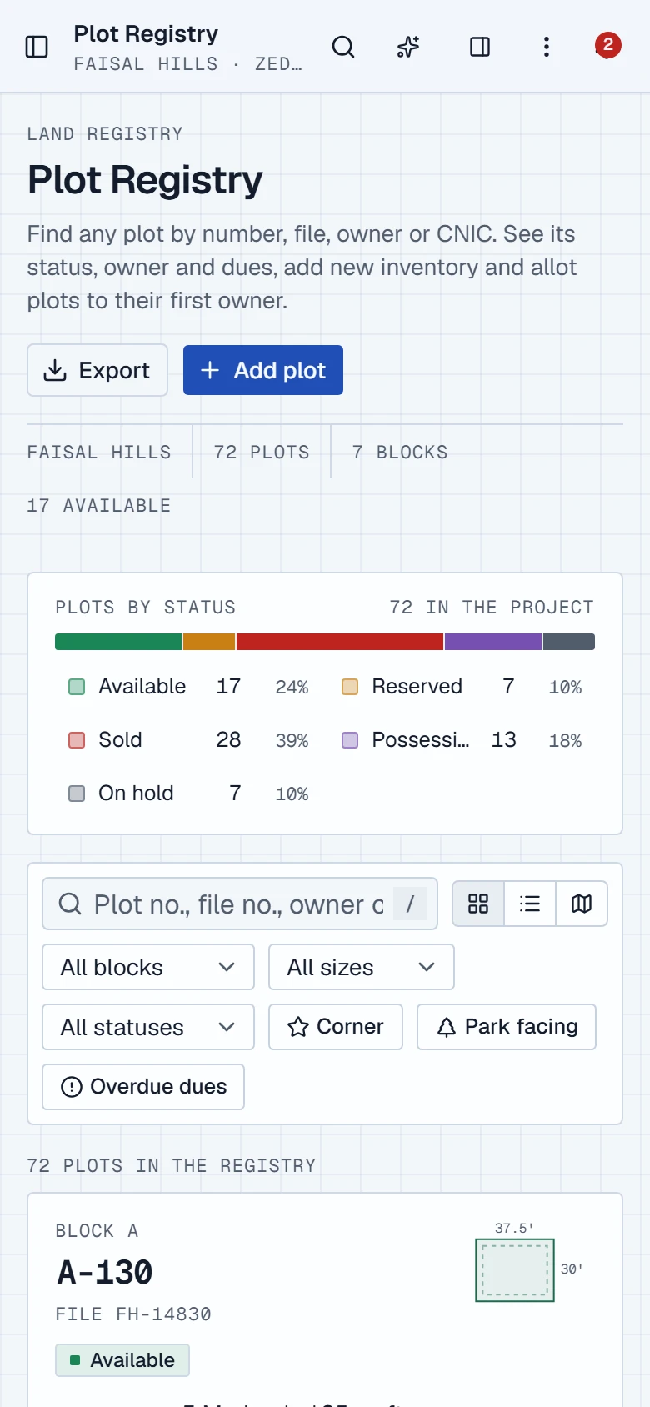
Task: Open notifications badge showing 2
Action: [607, 45]
